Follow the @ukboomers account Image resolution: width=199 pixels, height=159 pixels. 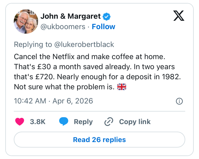[103, 27]
